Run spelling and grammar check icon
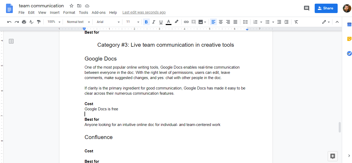This screenshot has height=163, width=352. click(31, 22)
